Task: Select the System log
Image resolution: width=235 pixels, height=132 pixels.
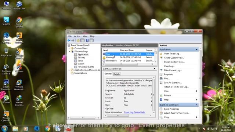Action: pyautogui.click(x=81, y=64)
